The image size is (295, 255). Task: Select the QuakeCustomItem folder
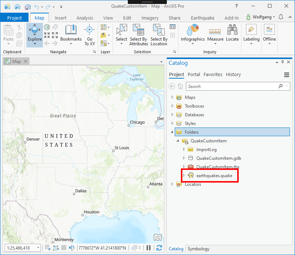point(208,141)
